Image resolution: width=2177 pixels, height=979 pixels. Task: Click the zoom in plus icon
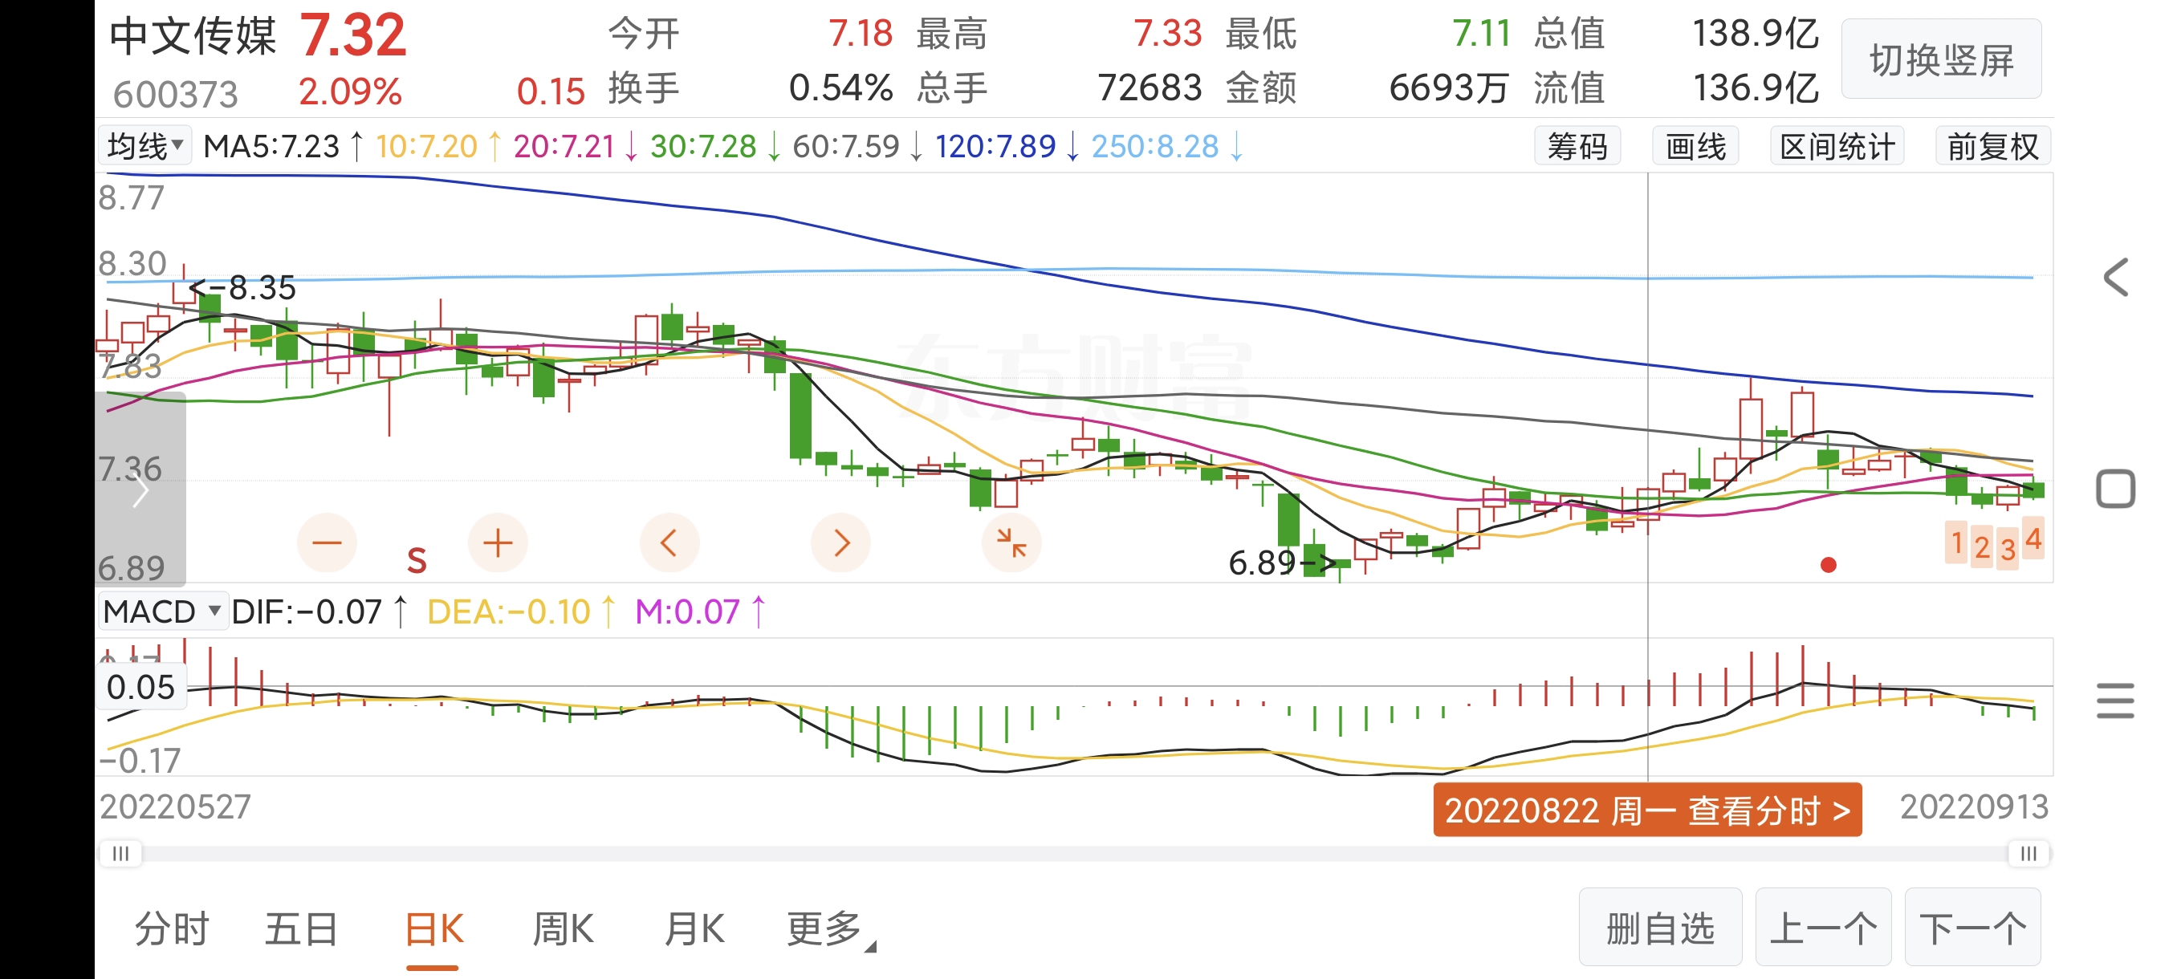(x=498, y=542)
